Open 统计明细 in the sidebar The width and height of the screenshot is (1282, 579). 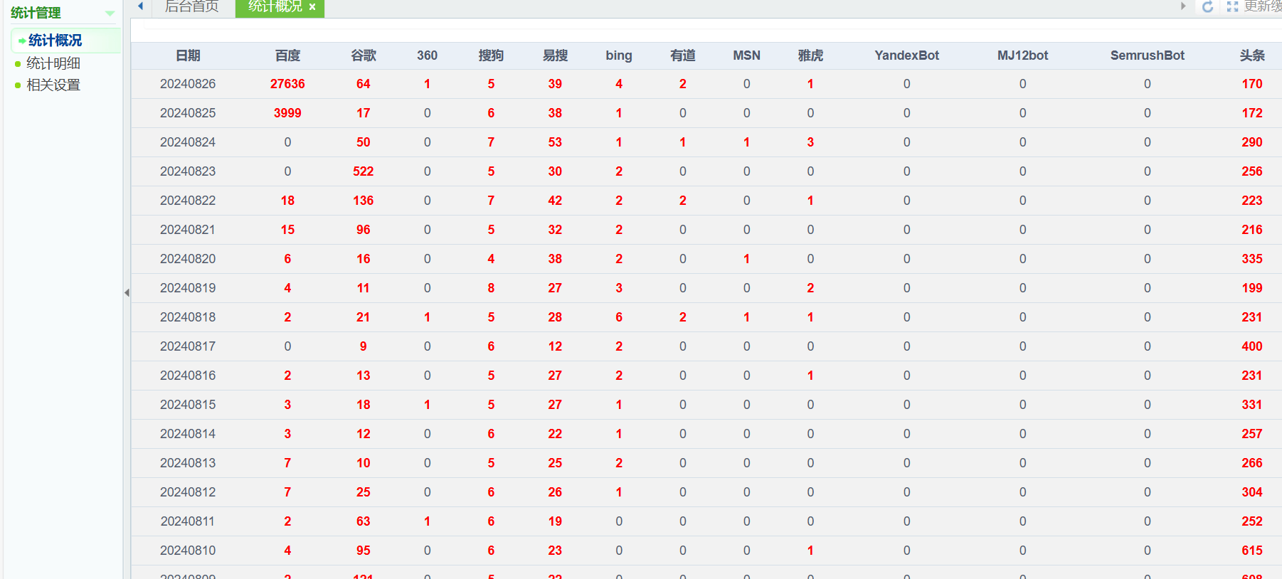click(x=53, y=63)
